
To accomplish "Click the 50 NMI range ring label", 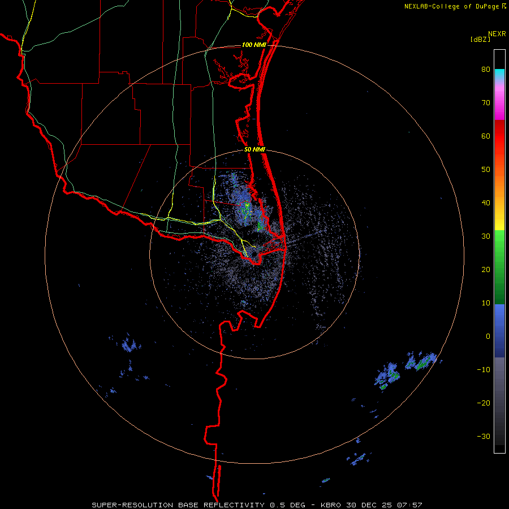I will (255, 150).
